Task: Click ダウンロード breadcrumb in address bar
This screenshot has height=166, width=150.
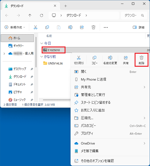Action: [x=74, y=15]
